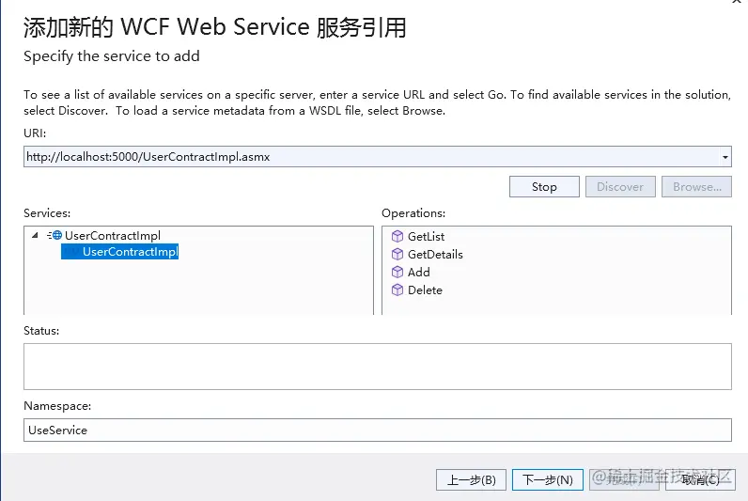
Task: Focus the Namespace field containing UseService
Action: click(x=378, y=430)
